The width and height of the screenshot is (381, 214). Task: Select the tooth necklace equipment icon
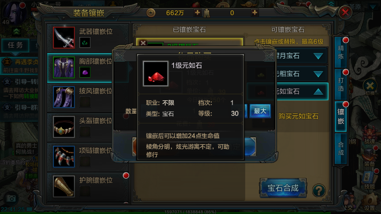tap(64, 156)
